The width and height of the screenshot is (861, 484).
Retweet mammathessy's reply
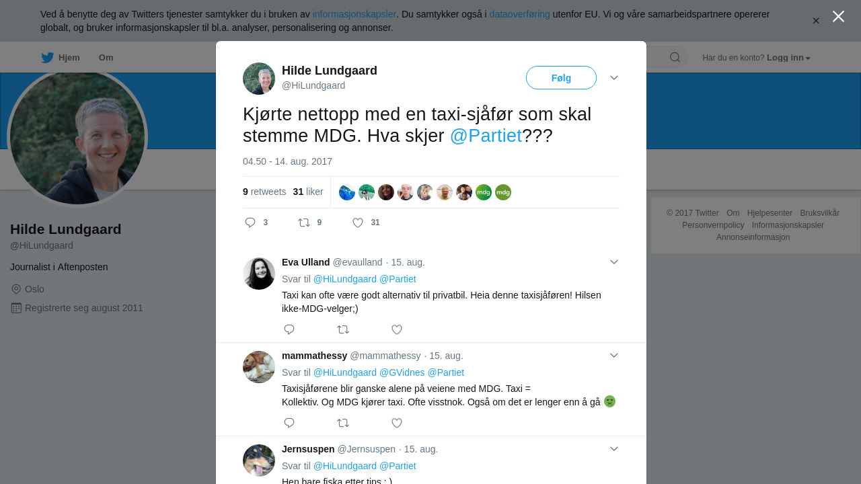pyautogui.click(x=343, y=423)
